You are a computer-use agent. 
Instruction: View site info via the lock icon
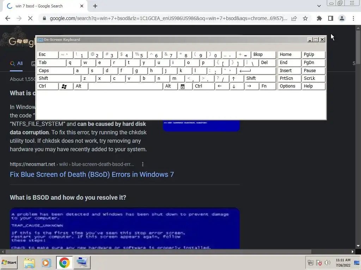pyautogui.click(x=44, y=18)
